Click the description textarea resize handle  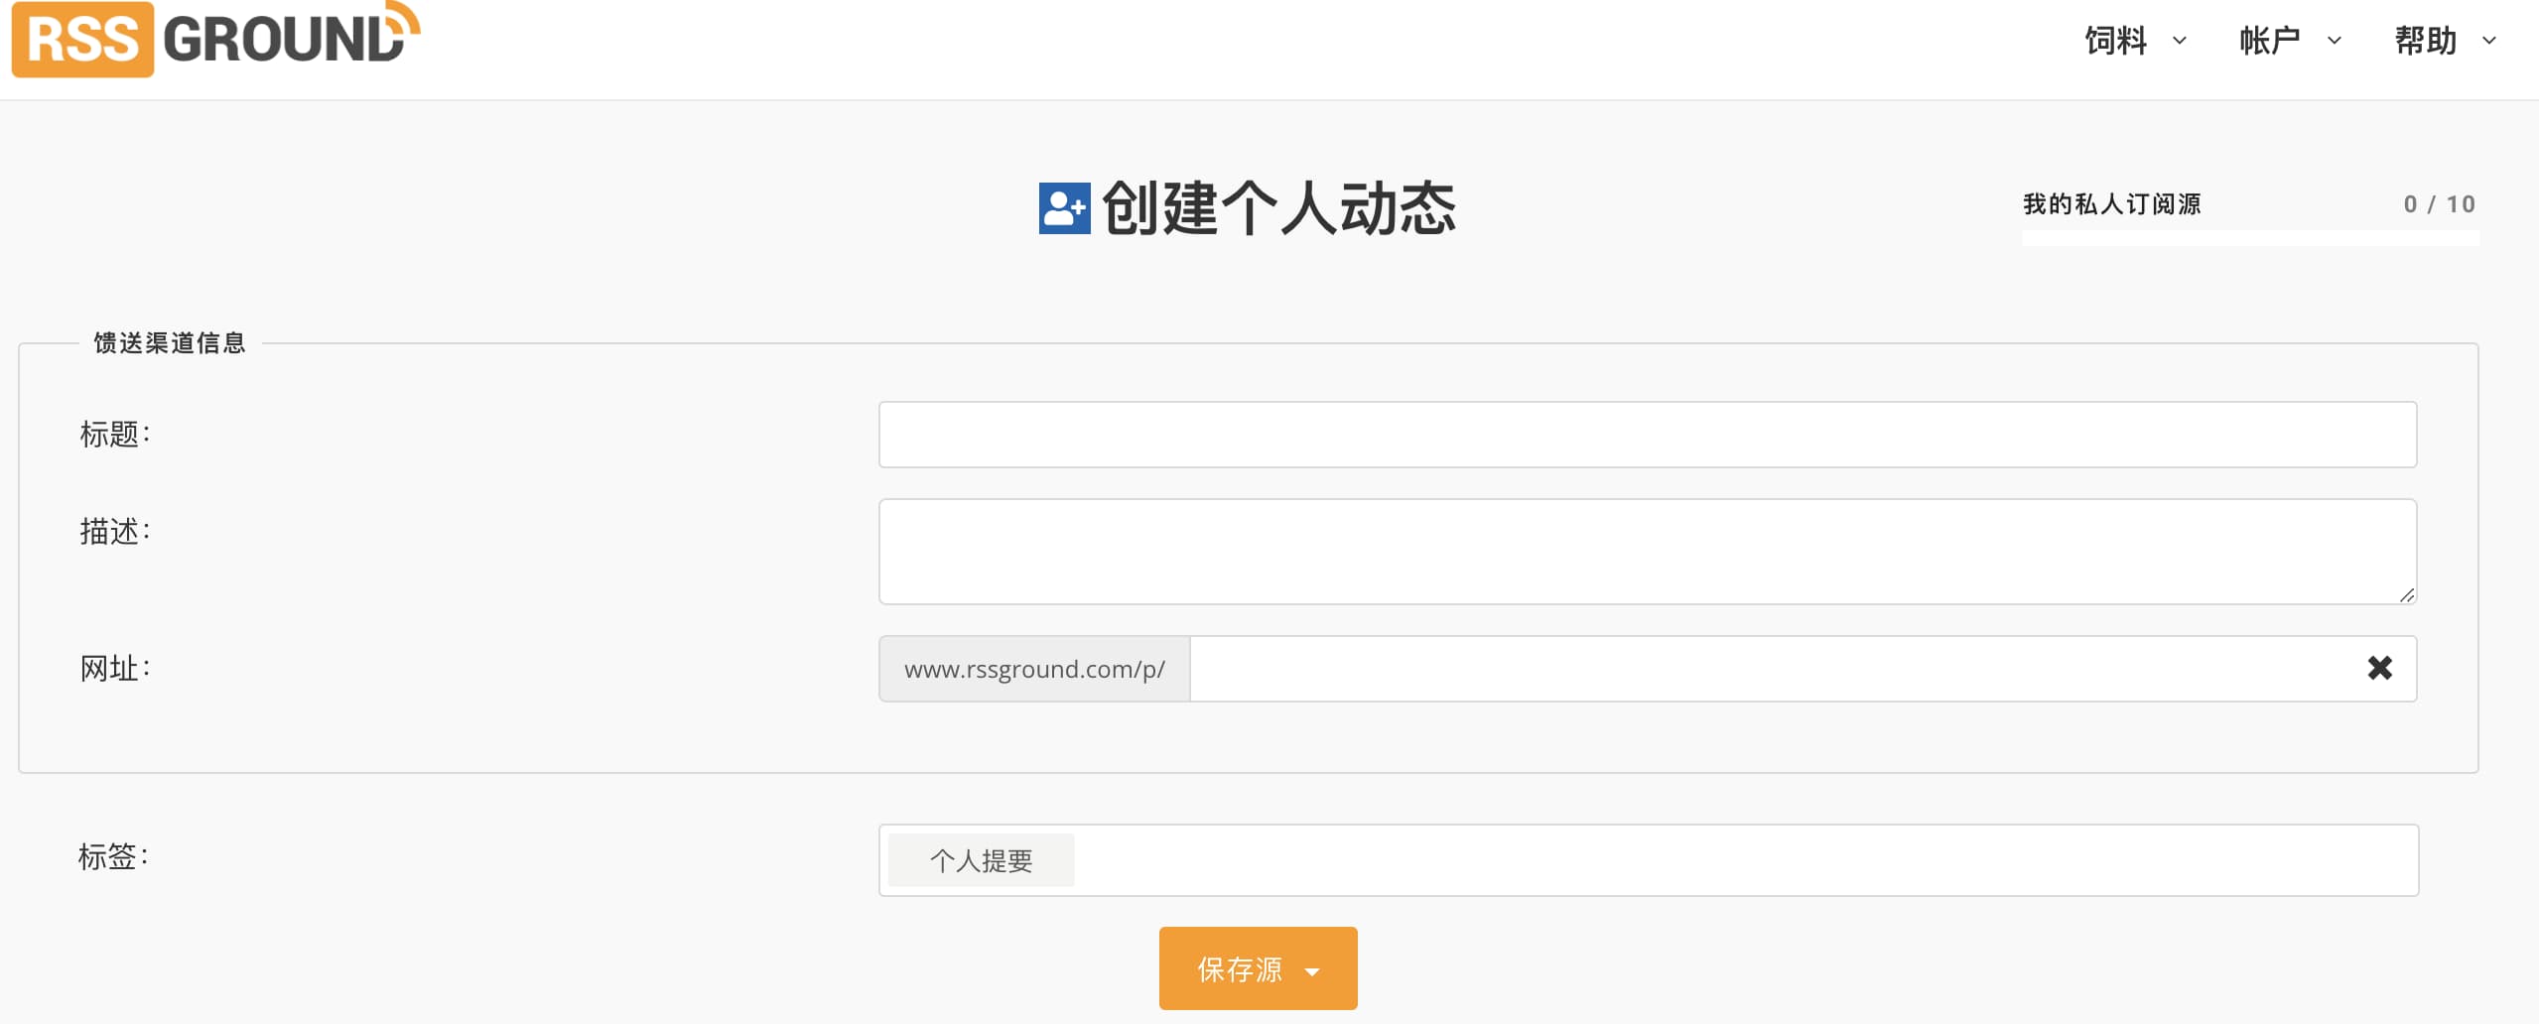pyautogui.click(x=2406, y=594)
